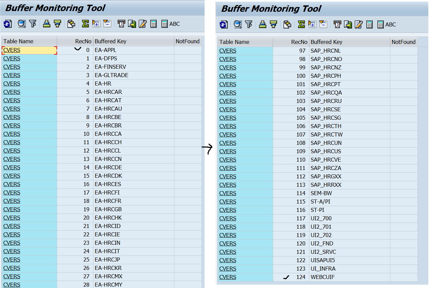Viewport: 430px width, 288px height.
Task: Click the Refresh icon in the toolbar
Action: [7, 24]
